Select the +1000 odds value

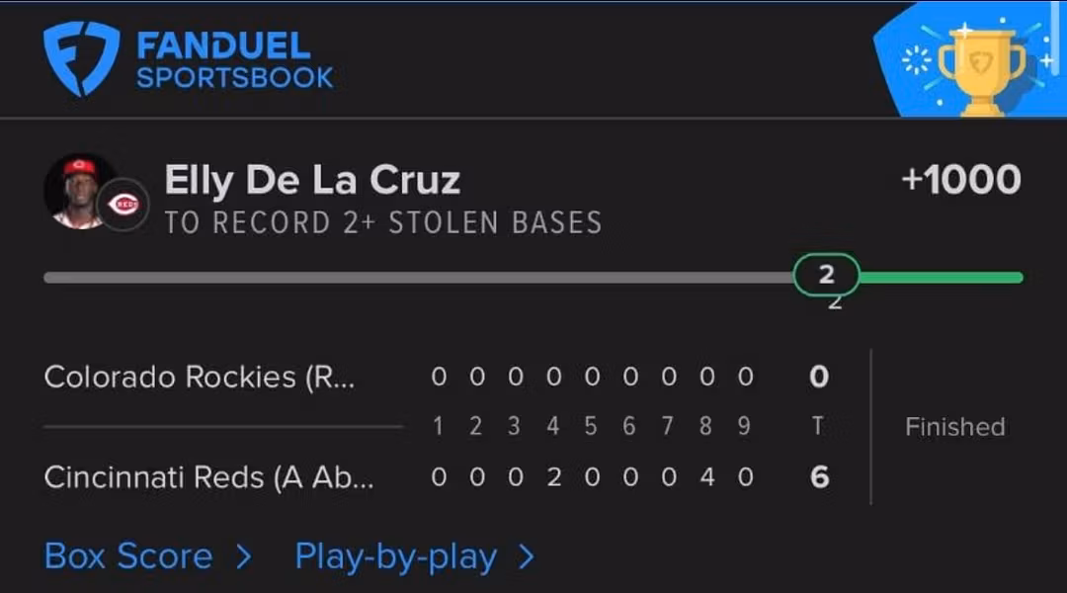point(960,180)
